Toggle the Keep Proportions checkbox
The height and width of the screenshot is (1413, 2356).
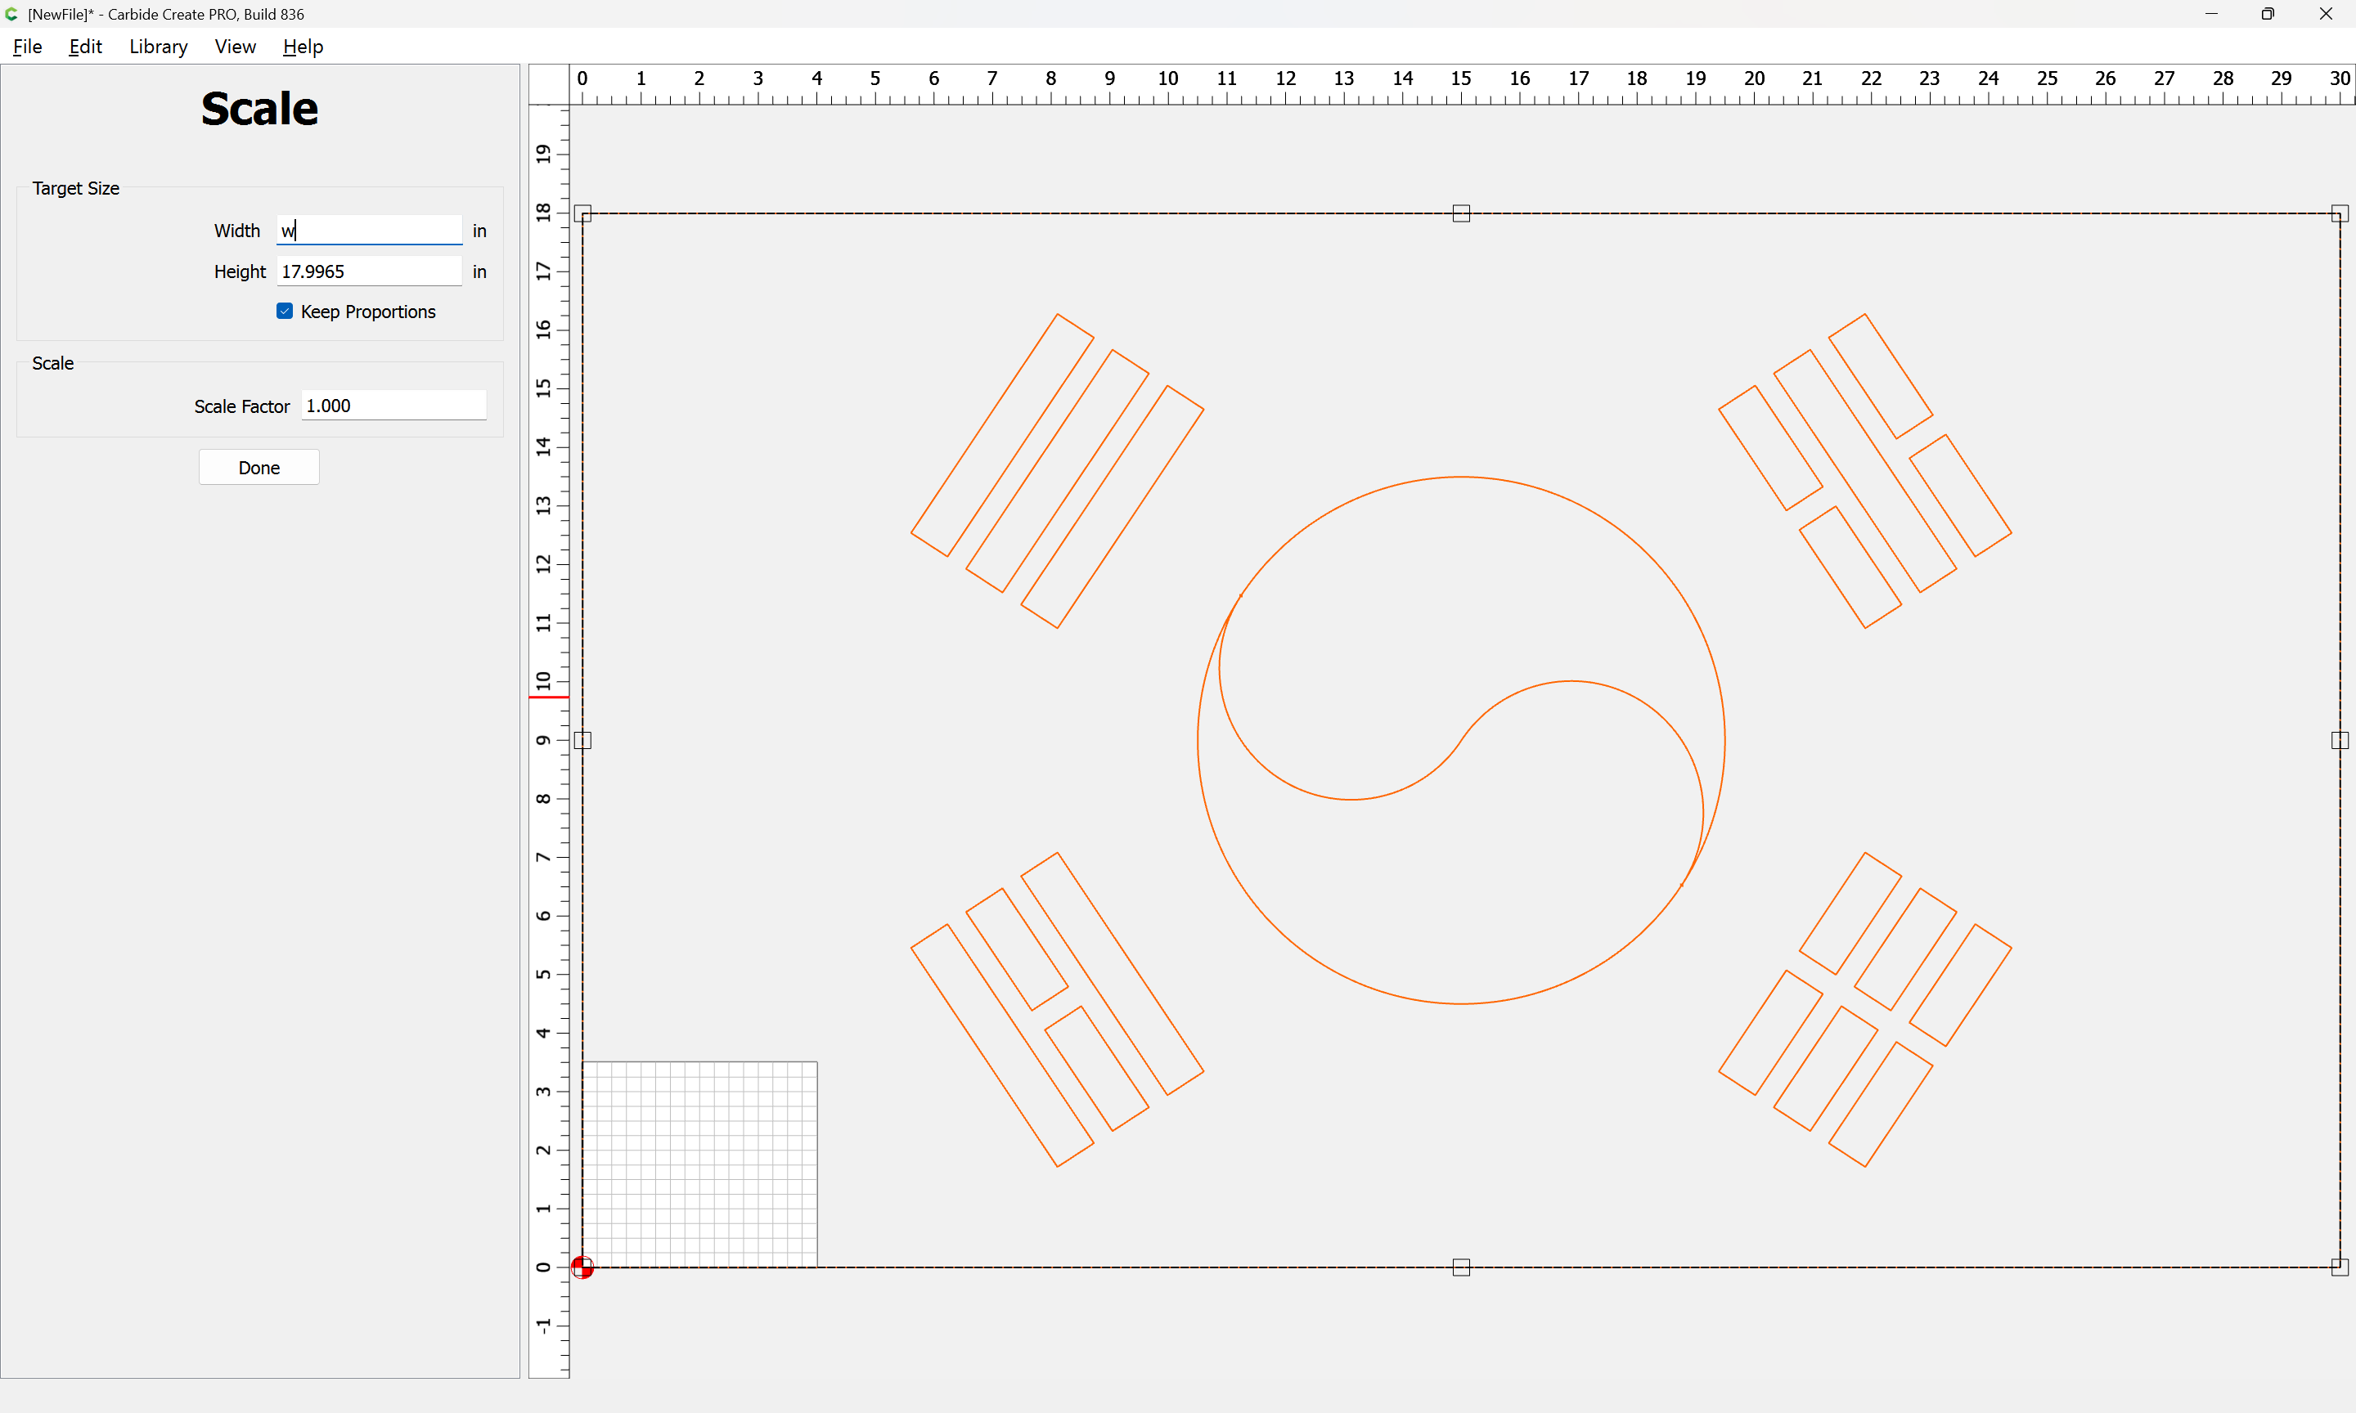[285, 312]
